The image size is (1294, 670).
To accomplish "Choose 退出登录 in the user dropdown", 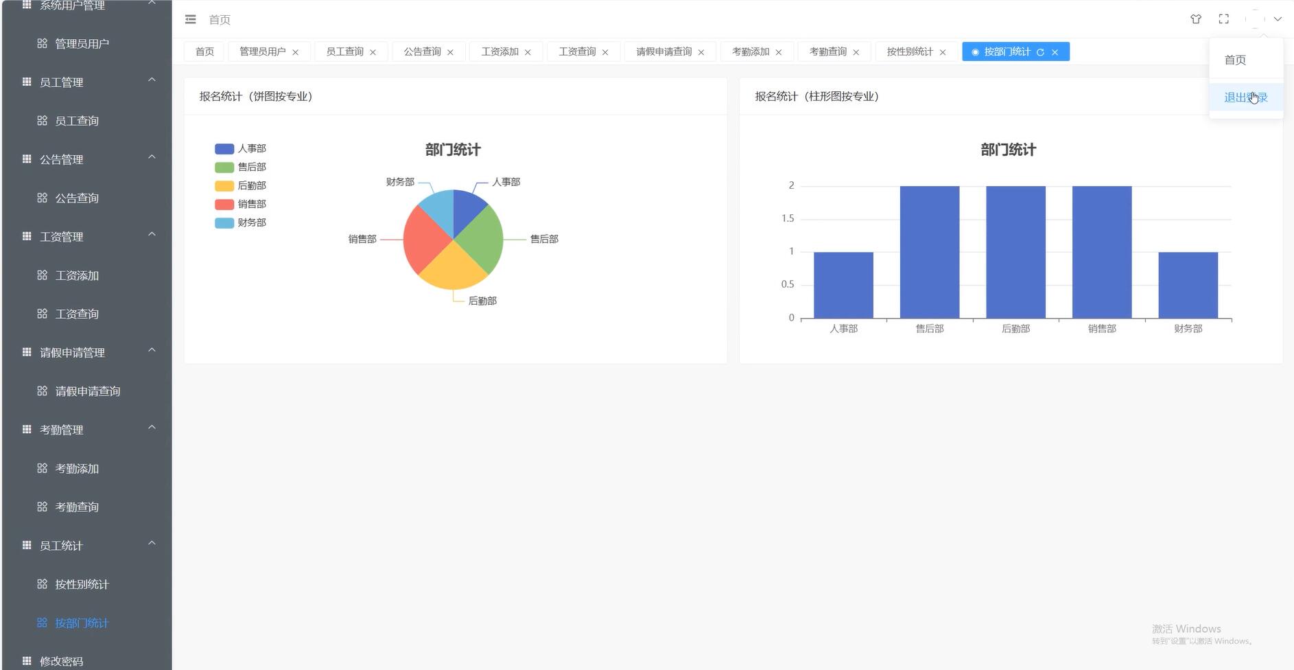I will (1246, 97).
